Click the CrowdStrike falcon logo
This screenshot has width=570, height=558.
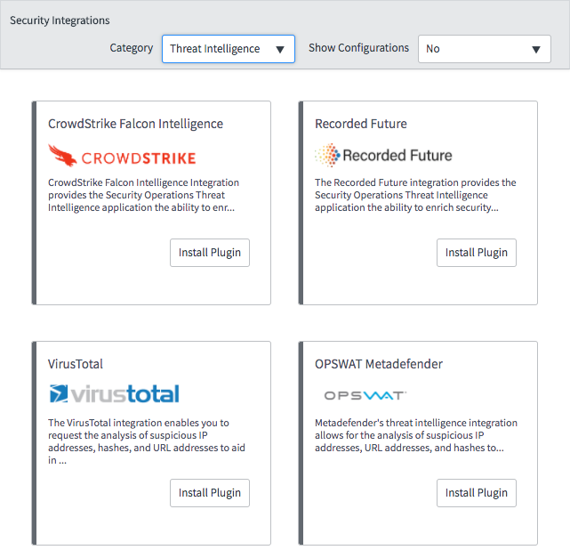tap(122, 156)
